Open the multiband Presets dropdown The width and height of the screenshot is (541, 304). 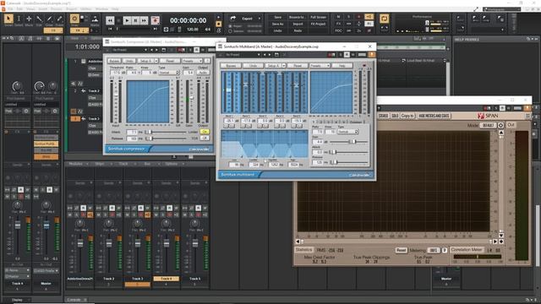[x=320, y=66]
